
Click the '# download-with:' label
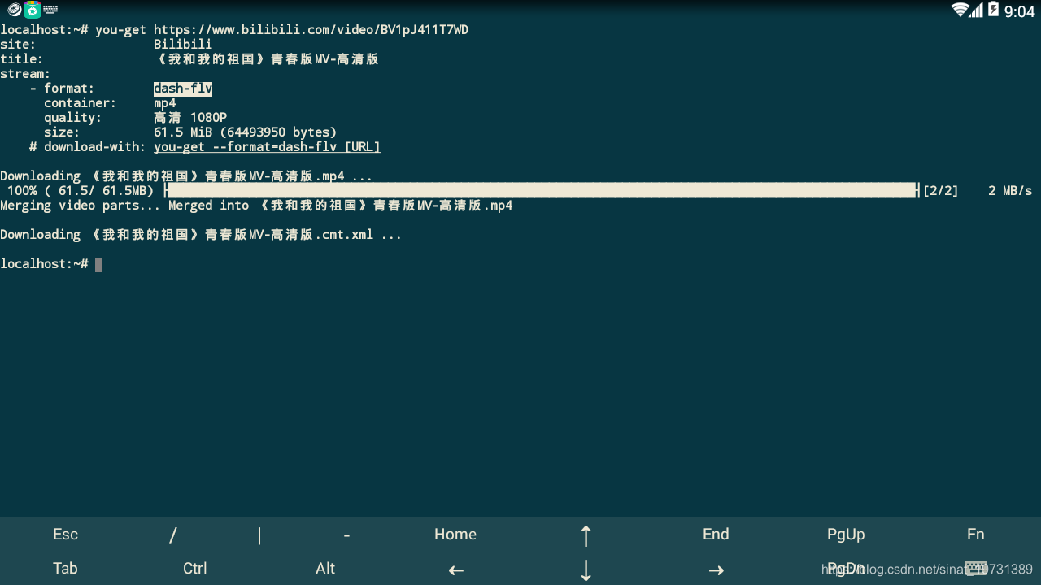point(87,147)
